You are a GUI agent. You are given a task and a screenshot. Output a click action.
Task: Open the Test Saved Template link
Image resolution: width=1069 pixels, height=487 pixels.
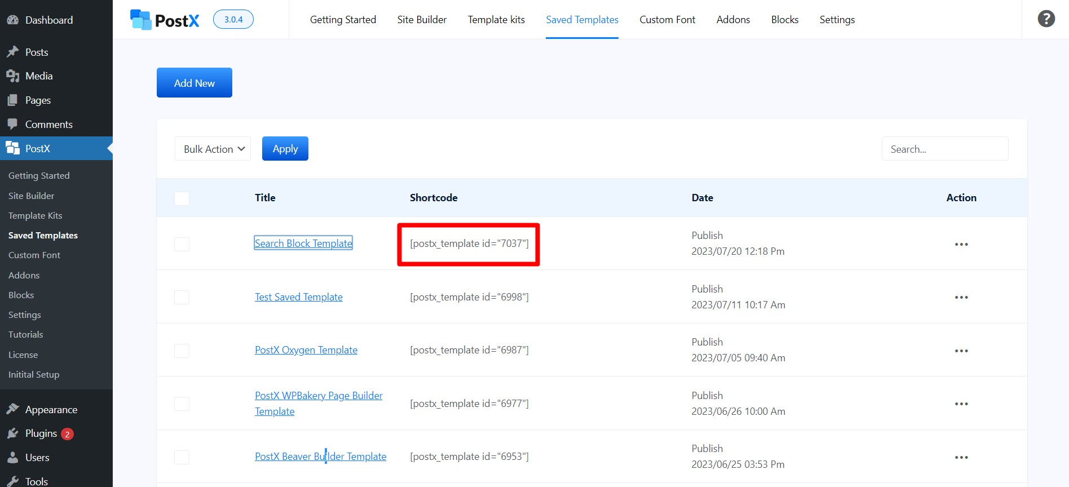pos(299,297)
